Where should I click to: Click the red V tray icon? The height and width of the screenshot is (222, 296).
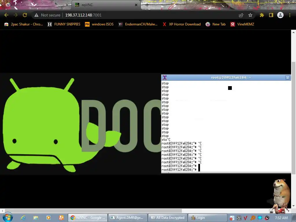(245, 218)
